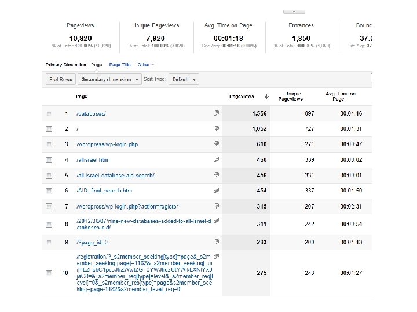Screen dimensions: 417x312
Task: Expand the Default sort type dropdown
Action: point(184,79)
